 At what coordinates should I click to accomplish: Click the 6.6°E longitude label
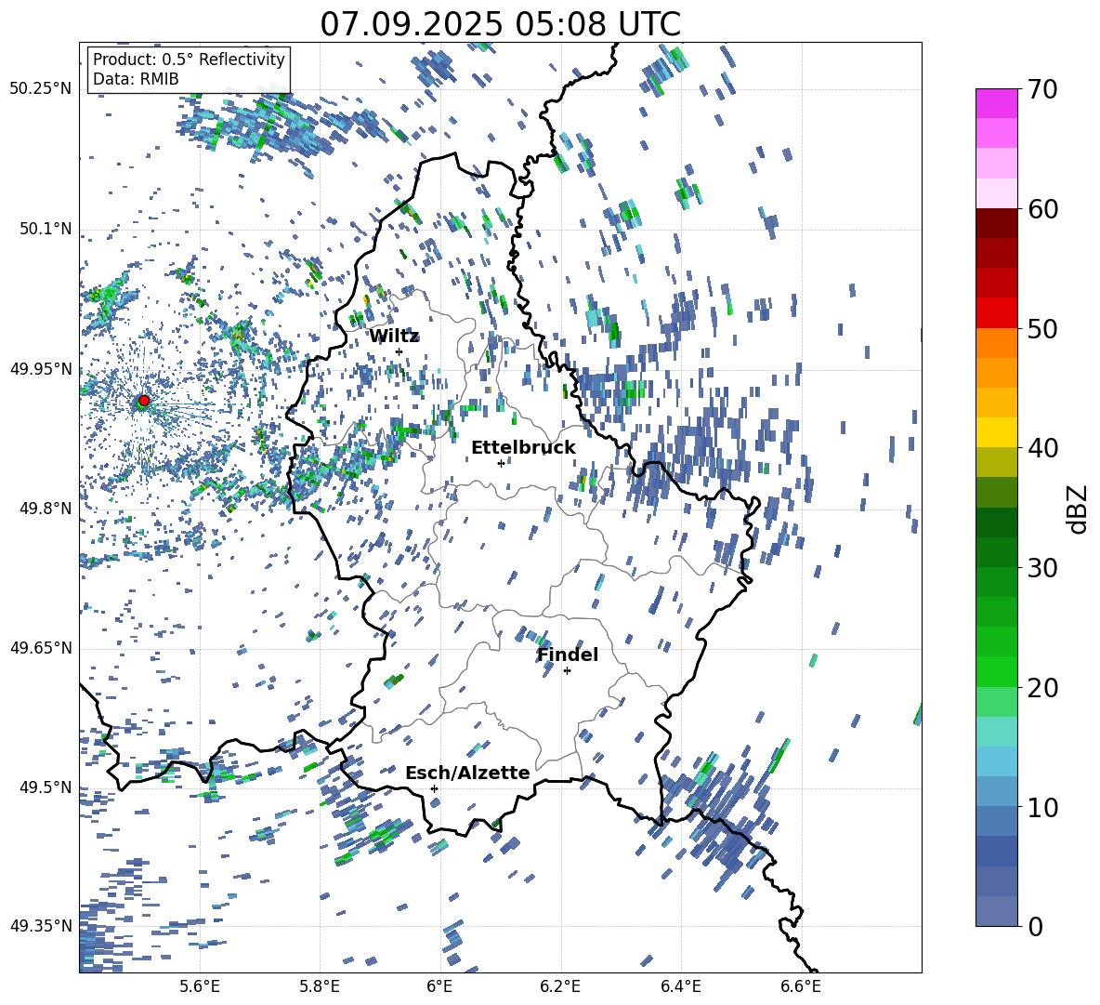point(801,986)
